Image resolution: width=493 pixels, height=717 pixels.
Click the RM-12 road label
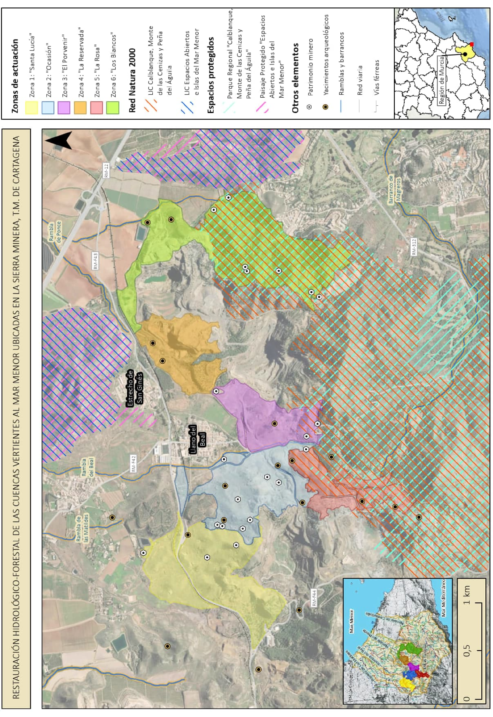click(106, 170)
